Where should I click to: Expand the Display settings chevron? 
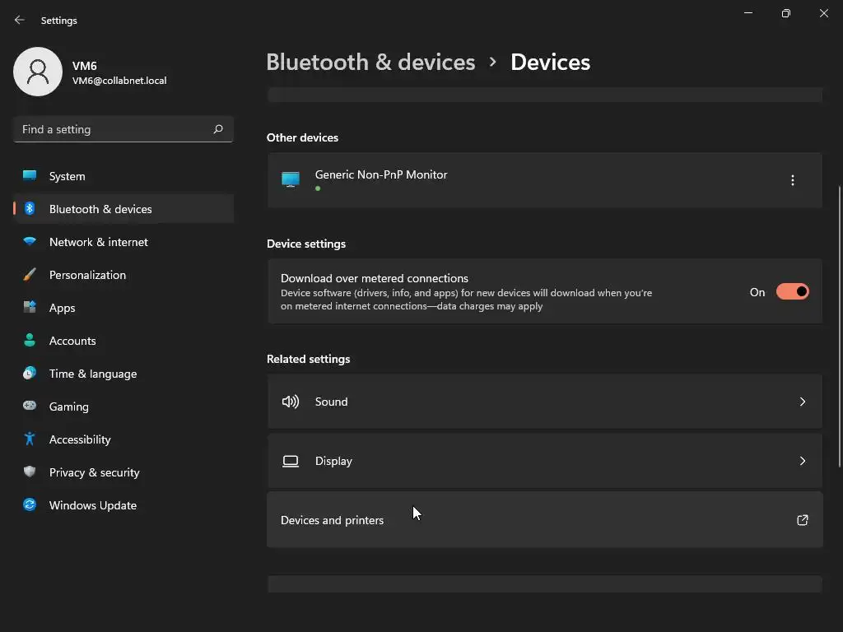pyautogui.click(x=803, y=461)
